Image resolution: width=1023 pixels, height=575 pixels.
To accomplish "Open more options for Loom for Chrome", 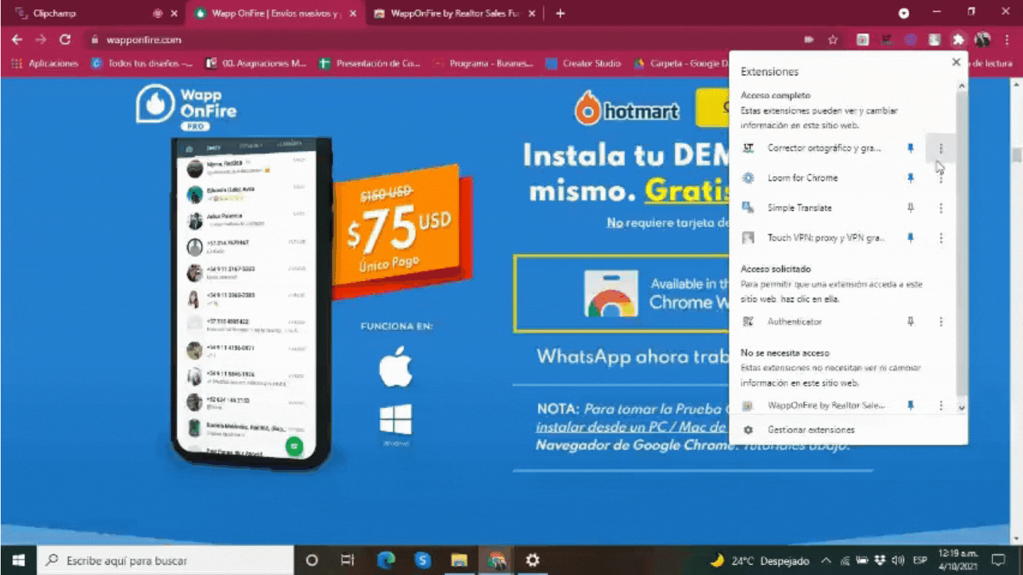I will [x=941, y=178].
